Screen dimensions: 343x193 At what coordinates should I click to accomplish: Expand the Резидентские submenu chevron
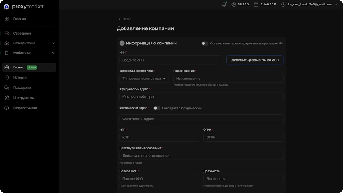[x=53, y=43]
